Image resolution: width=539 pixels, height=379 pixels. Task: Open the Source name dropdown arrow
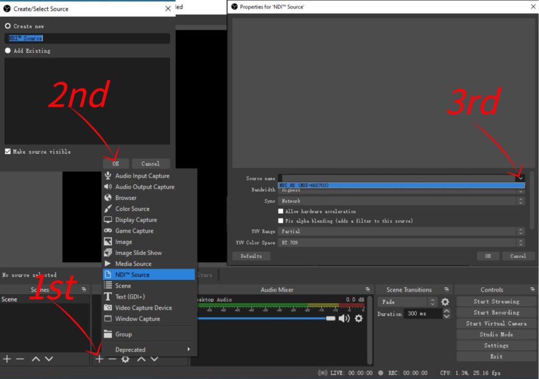tap(521, 178)
